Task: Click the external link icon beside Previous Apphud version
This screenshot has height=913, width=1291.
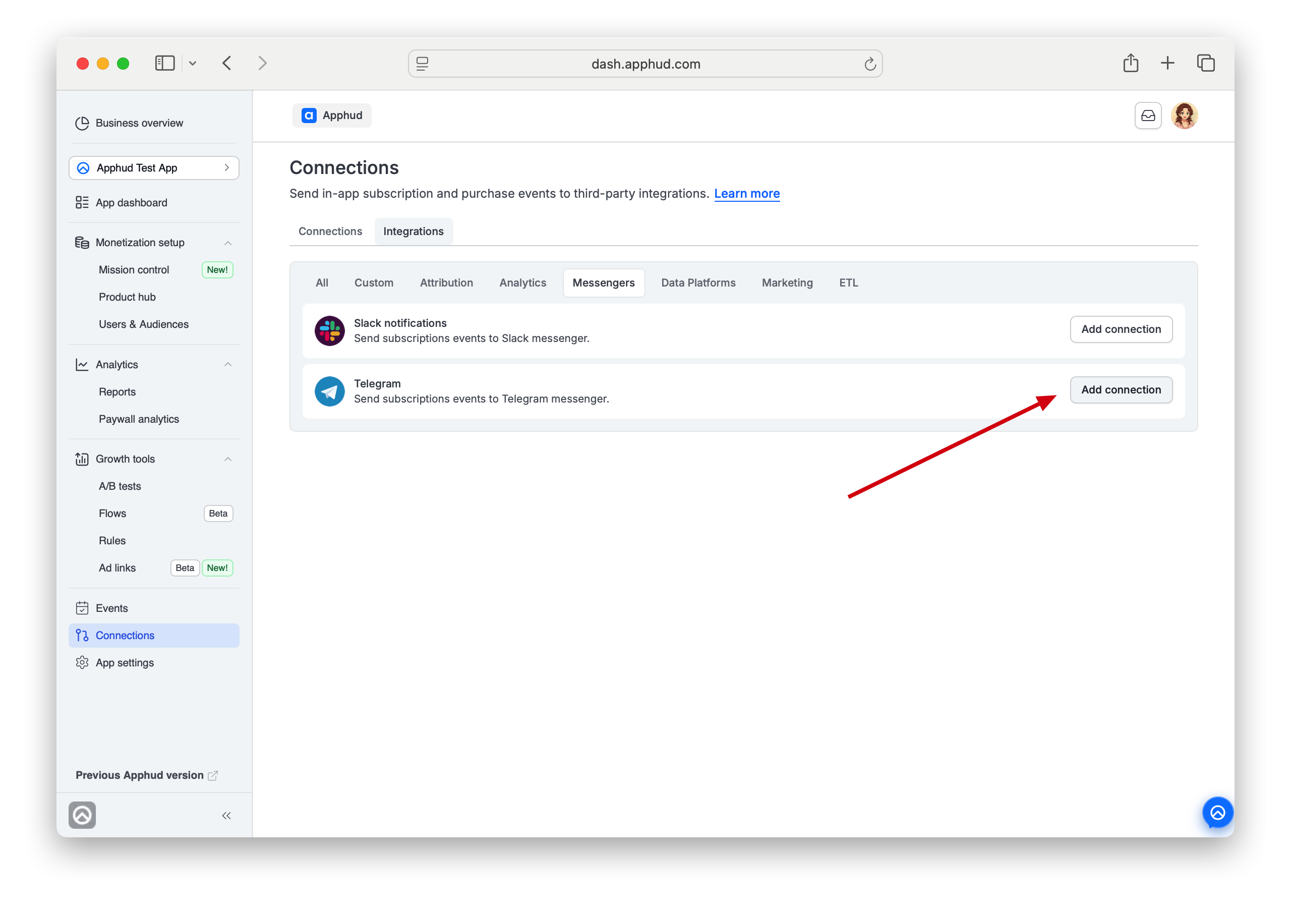Action: (213, 775)
